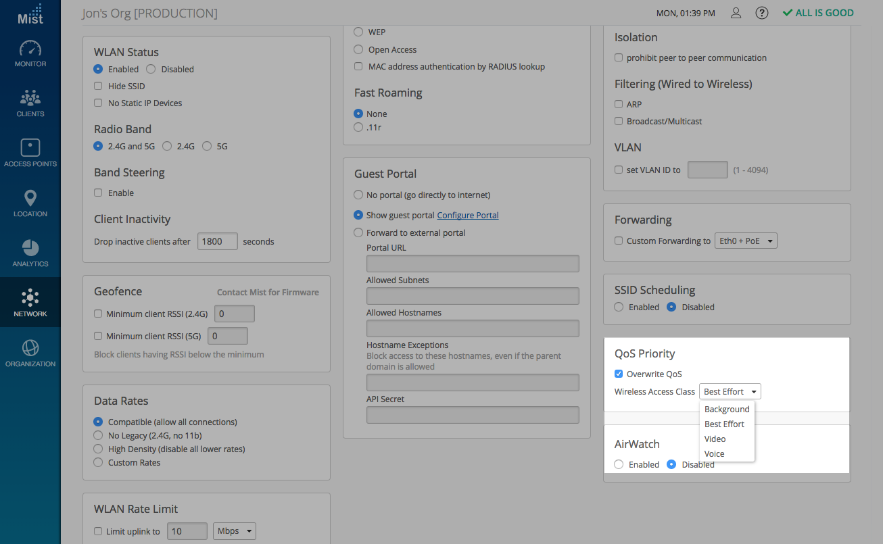This screenshot has height=544, width=883.
Task: Click the user account icon
Action: [x=736, y=13]
